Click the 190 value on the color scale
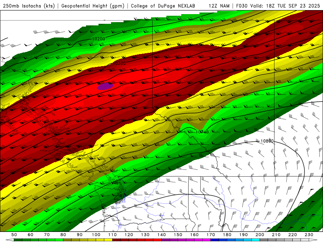The image size is (323, 242). pos(243,235)
